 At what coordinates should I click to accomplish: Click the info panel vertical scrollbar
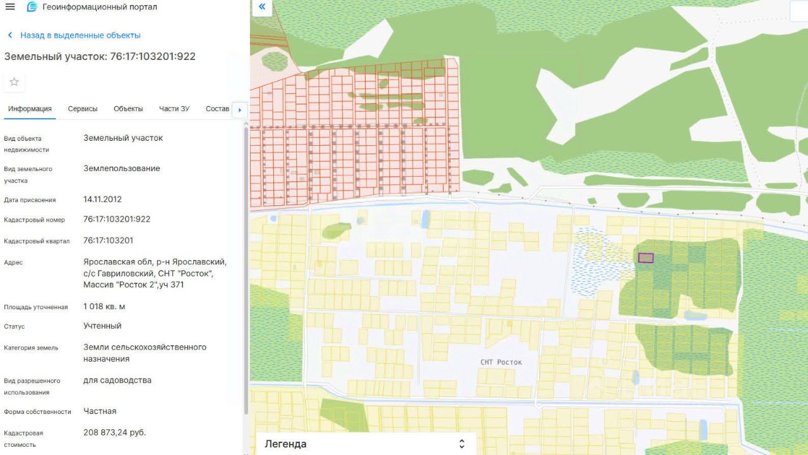click(246, 265)
